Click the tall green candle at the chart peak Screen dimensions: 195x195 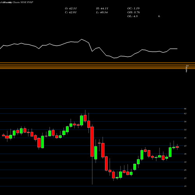[82, 121]
